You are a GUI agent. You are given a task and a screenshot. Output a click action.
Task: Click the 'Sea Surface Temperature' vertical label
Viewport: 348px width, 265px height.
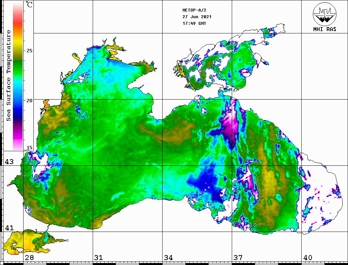(8, 75)
